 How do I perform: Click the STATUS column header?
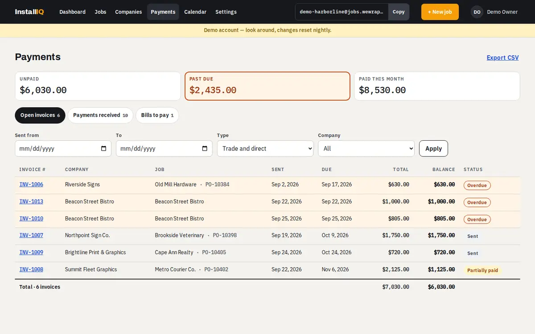[473, 170]
